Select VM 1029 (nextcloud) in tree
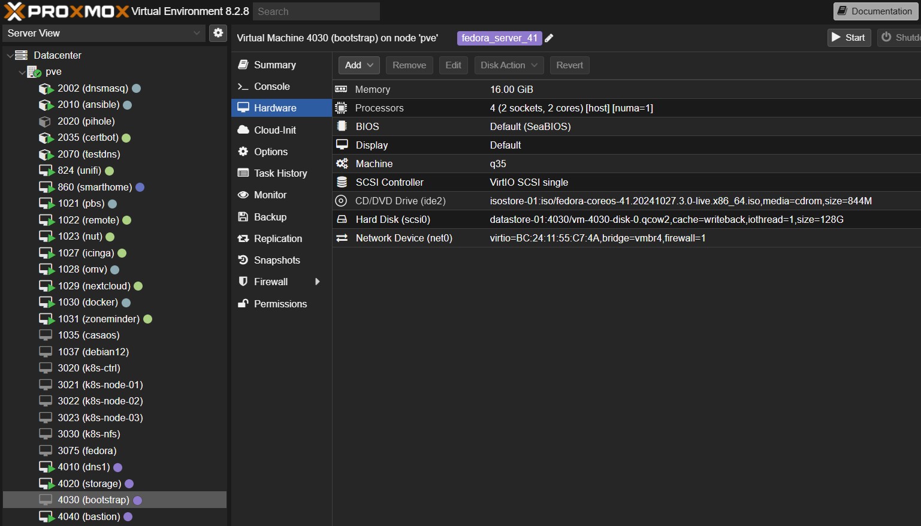Image resolution: width=921 pixels, height=526 pixels. [x=94, y=286]
